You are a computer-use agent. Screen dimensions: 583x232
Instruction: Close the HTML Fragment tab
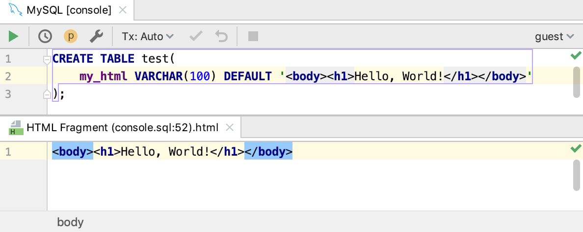click(229, 128)
